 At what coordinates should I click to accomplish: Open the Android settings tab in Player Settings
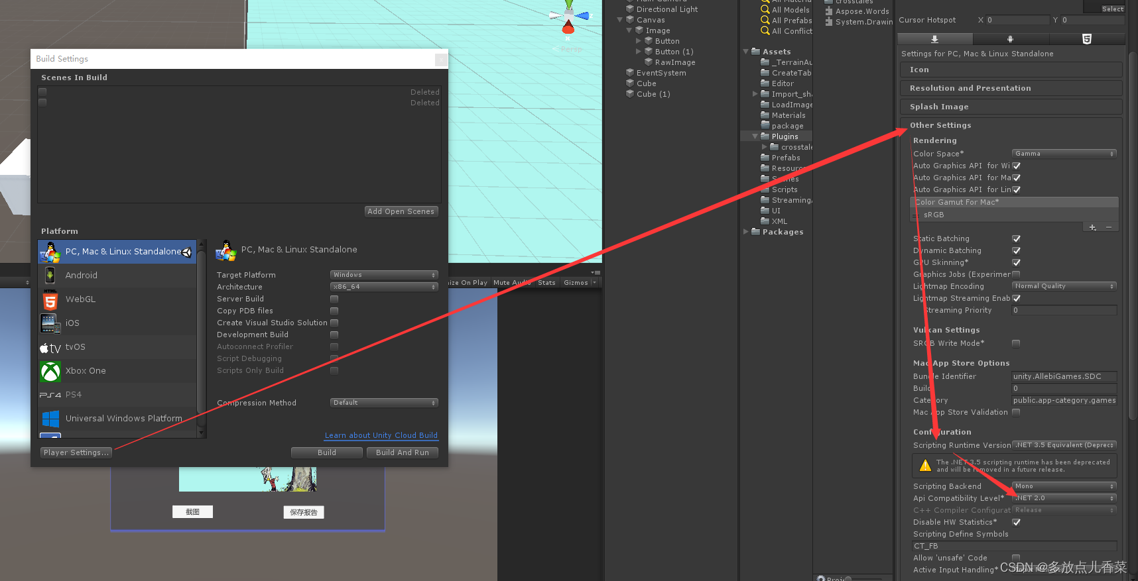click(x=1010, y=39)
